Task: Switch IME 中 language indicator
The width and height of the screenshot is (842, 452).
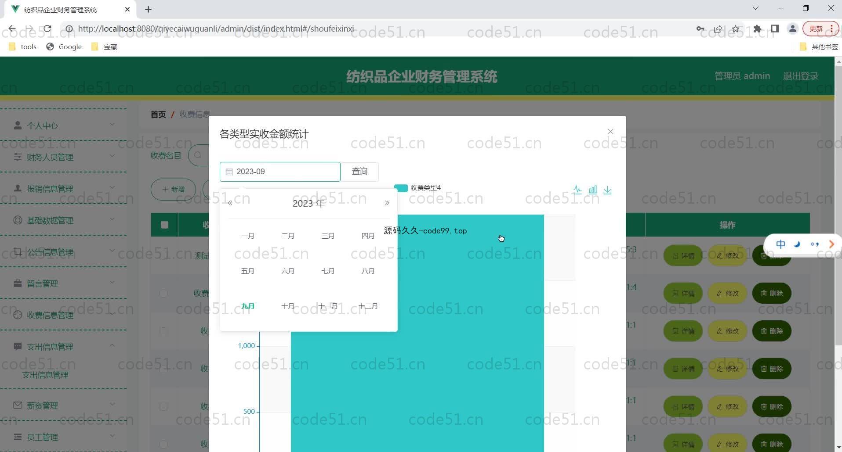Action: click(x=780, y=244)
